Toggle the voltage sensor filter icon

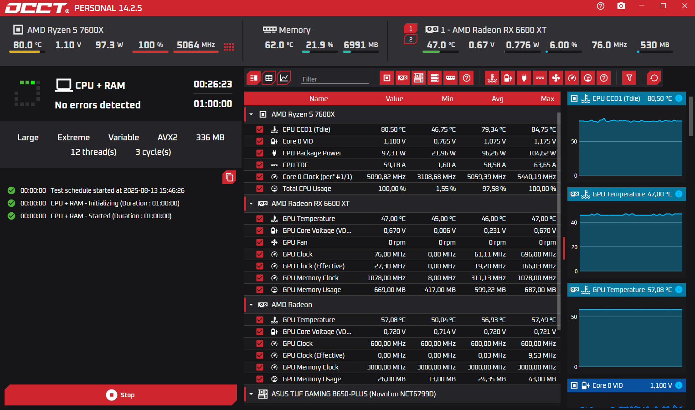(x=508, y=78)
